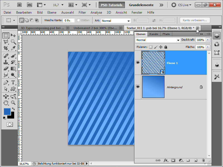Image resolution: width=223 pixels, height=167 pixels.
Task: Click the Weiche Kante input field
Action: pos(69,20)
